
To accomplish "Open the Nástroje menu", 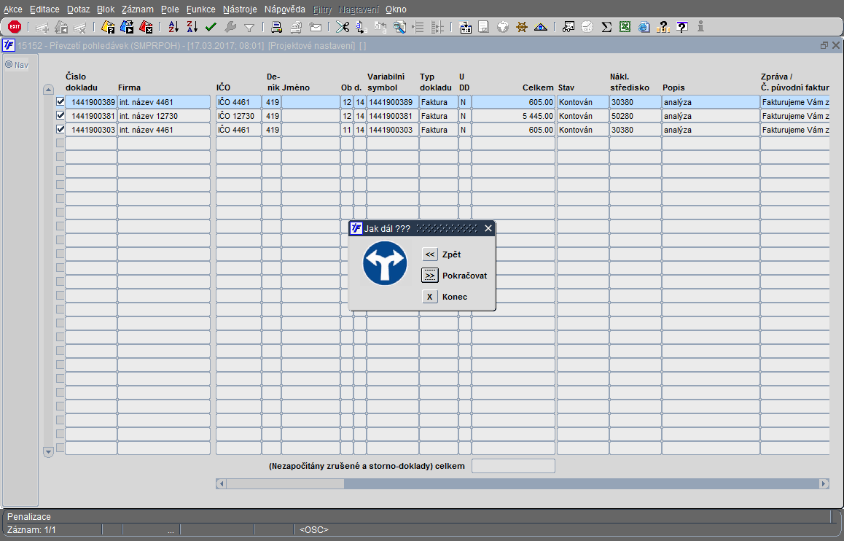I will point(240,9).
